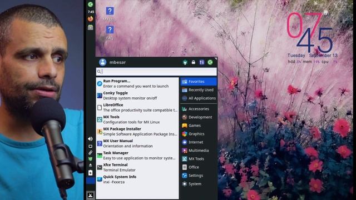The height and width of the screenshot is (200, 356).
Task: Click the switch user icon
Action: pyautogui.click(x=201, y=62)
